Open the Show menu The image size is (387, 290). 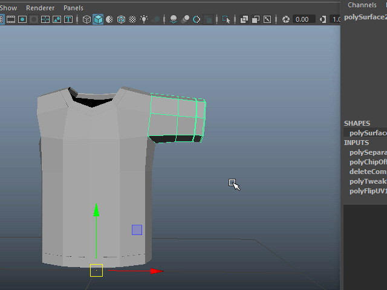[8, 8]
